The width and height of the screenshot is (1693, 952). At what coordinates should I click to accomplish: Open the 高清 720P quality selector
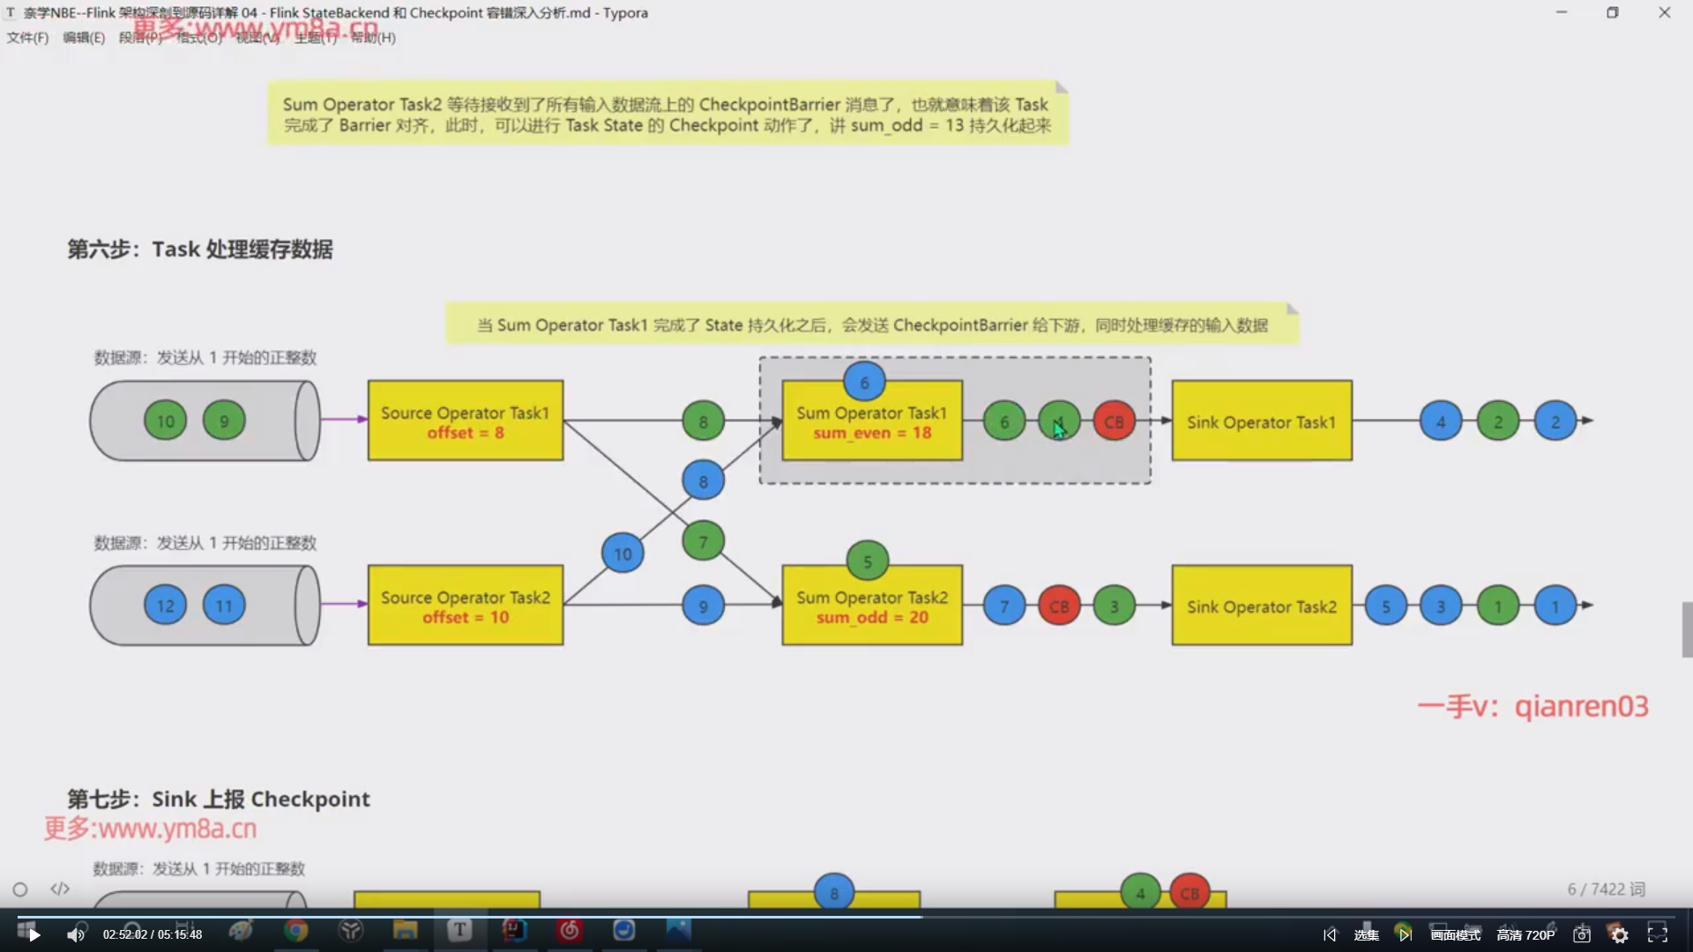[x=1525, y=934]
